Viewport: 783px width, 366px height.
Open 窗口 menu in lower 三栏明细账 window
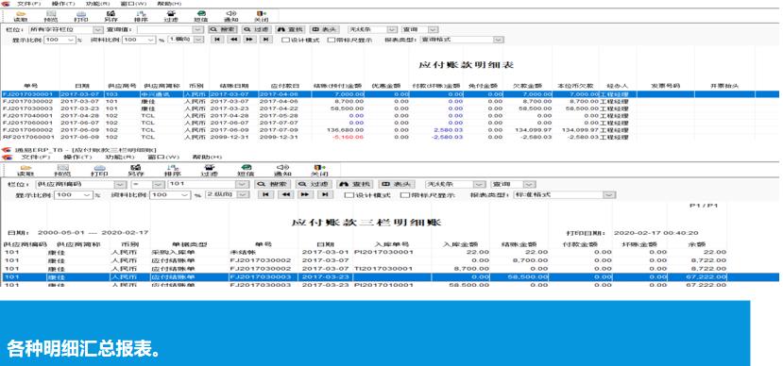pos(162,158)
